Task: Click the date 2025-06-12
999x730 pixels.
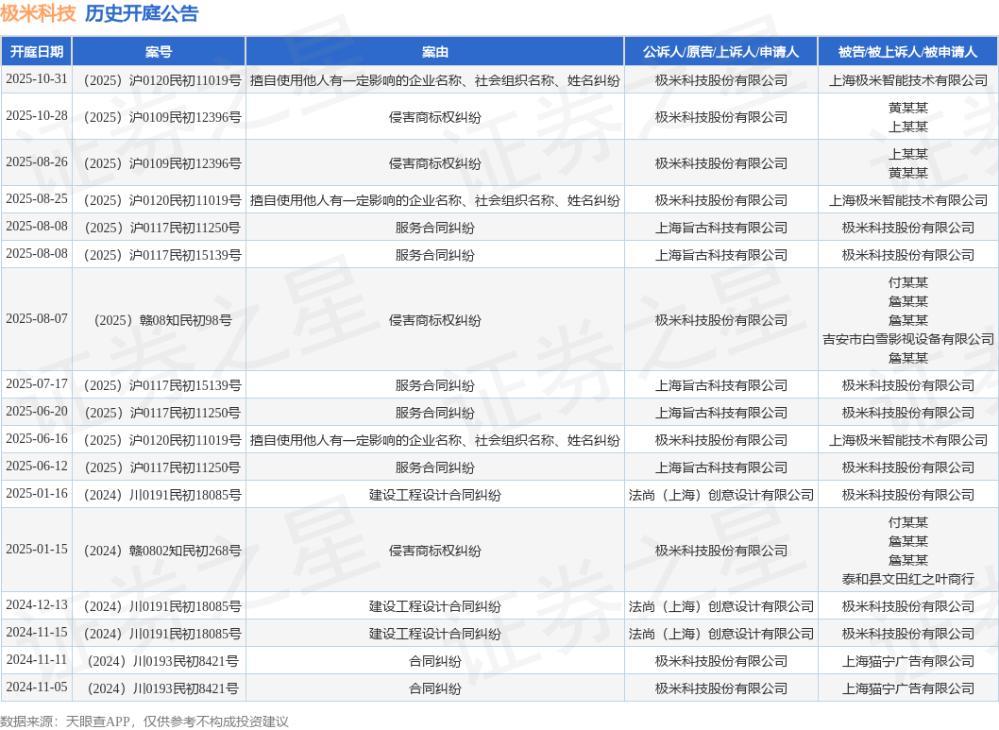Action: point(36,467)
